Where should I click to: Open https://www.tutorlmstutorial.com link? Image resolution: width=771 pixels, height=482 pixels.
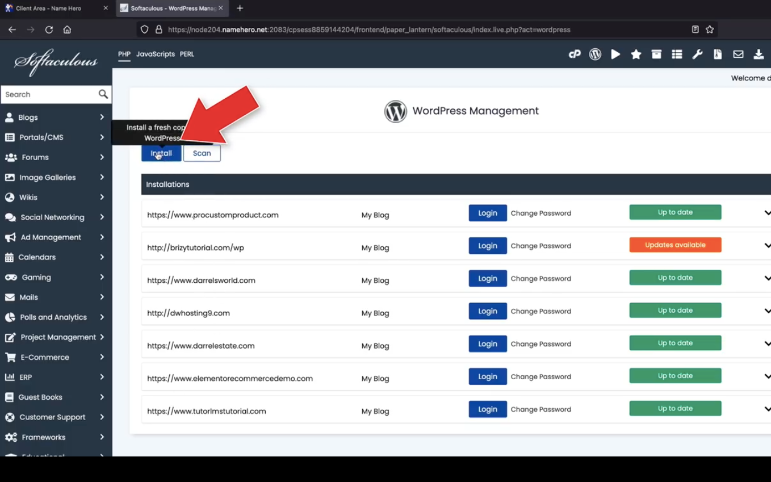click(x=207, y=411)
